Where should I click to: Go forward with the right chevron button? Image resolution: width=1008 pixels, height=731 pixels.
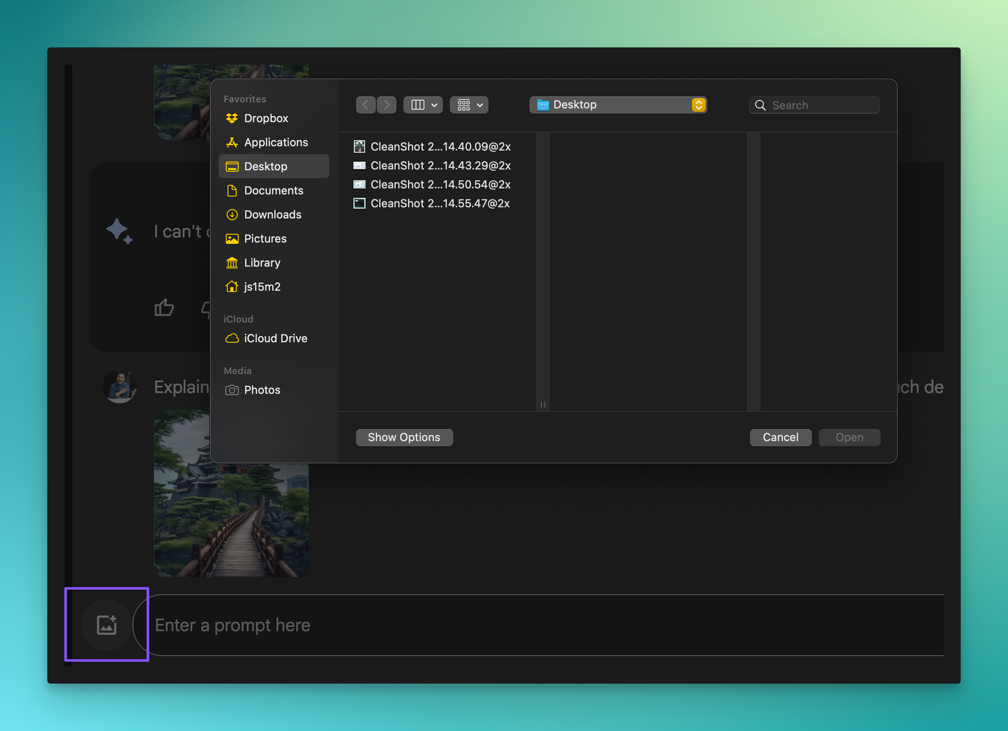coord(387,105)
